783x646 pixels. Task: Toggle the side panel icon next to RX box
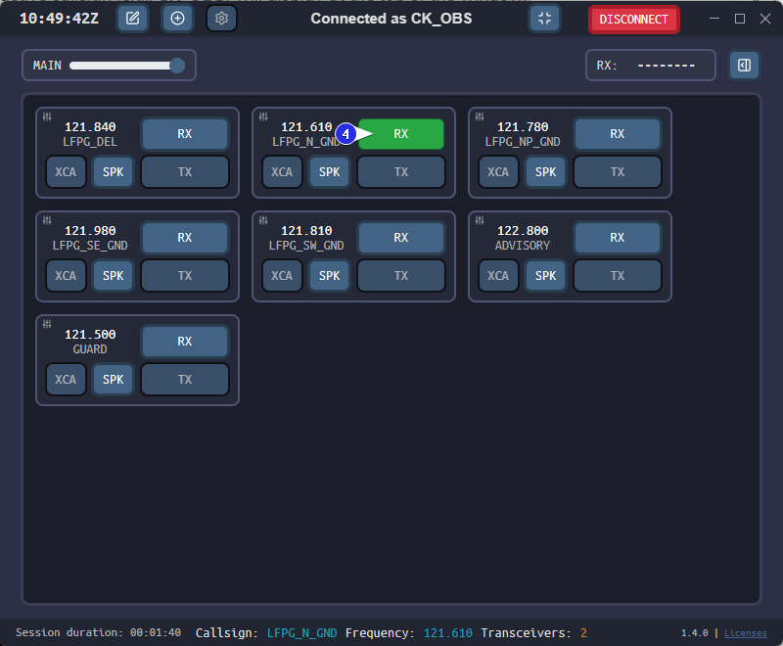[x=744, y=65]
